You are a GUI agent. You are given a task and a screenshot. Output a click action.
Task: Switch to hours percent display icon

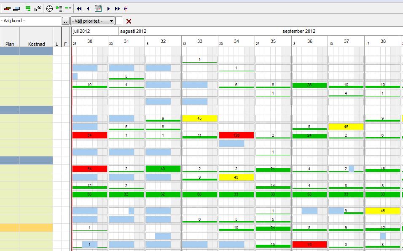pos(38,9)
